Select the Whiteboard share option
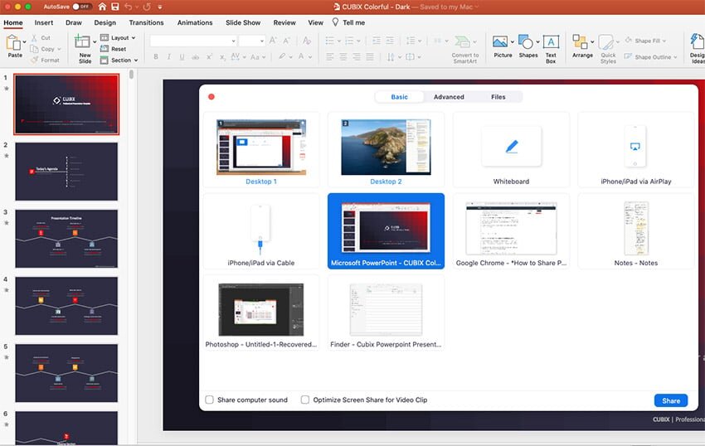The width and height of the screenshot is (705, 446). coord(511,149)
